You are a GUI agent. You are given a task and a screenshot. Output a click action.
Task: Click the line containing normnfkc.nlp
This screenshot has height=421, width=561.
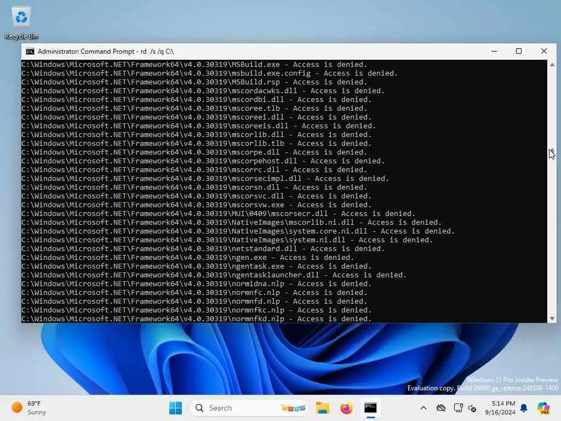pyautogui.click(x=197, y=310)
